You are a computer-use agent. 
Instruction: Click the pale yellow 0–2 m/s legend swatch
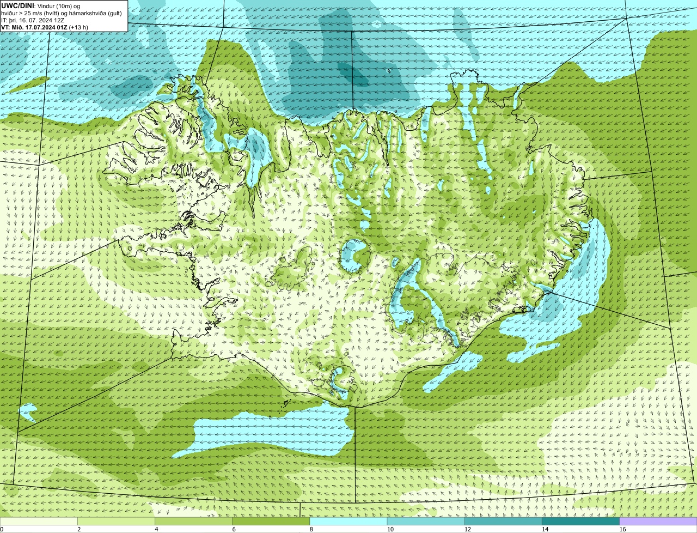tap(39, 521)
